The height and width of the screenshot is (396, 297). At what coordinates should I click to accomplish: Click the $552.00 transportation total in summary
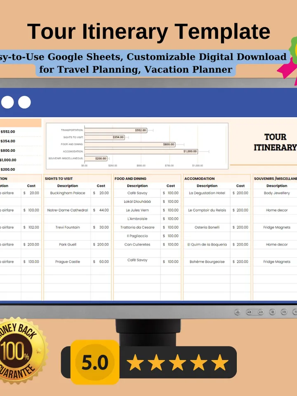[8, 132]
